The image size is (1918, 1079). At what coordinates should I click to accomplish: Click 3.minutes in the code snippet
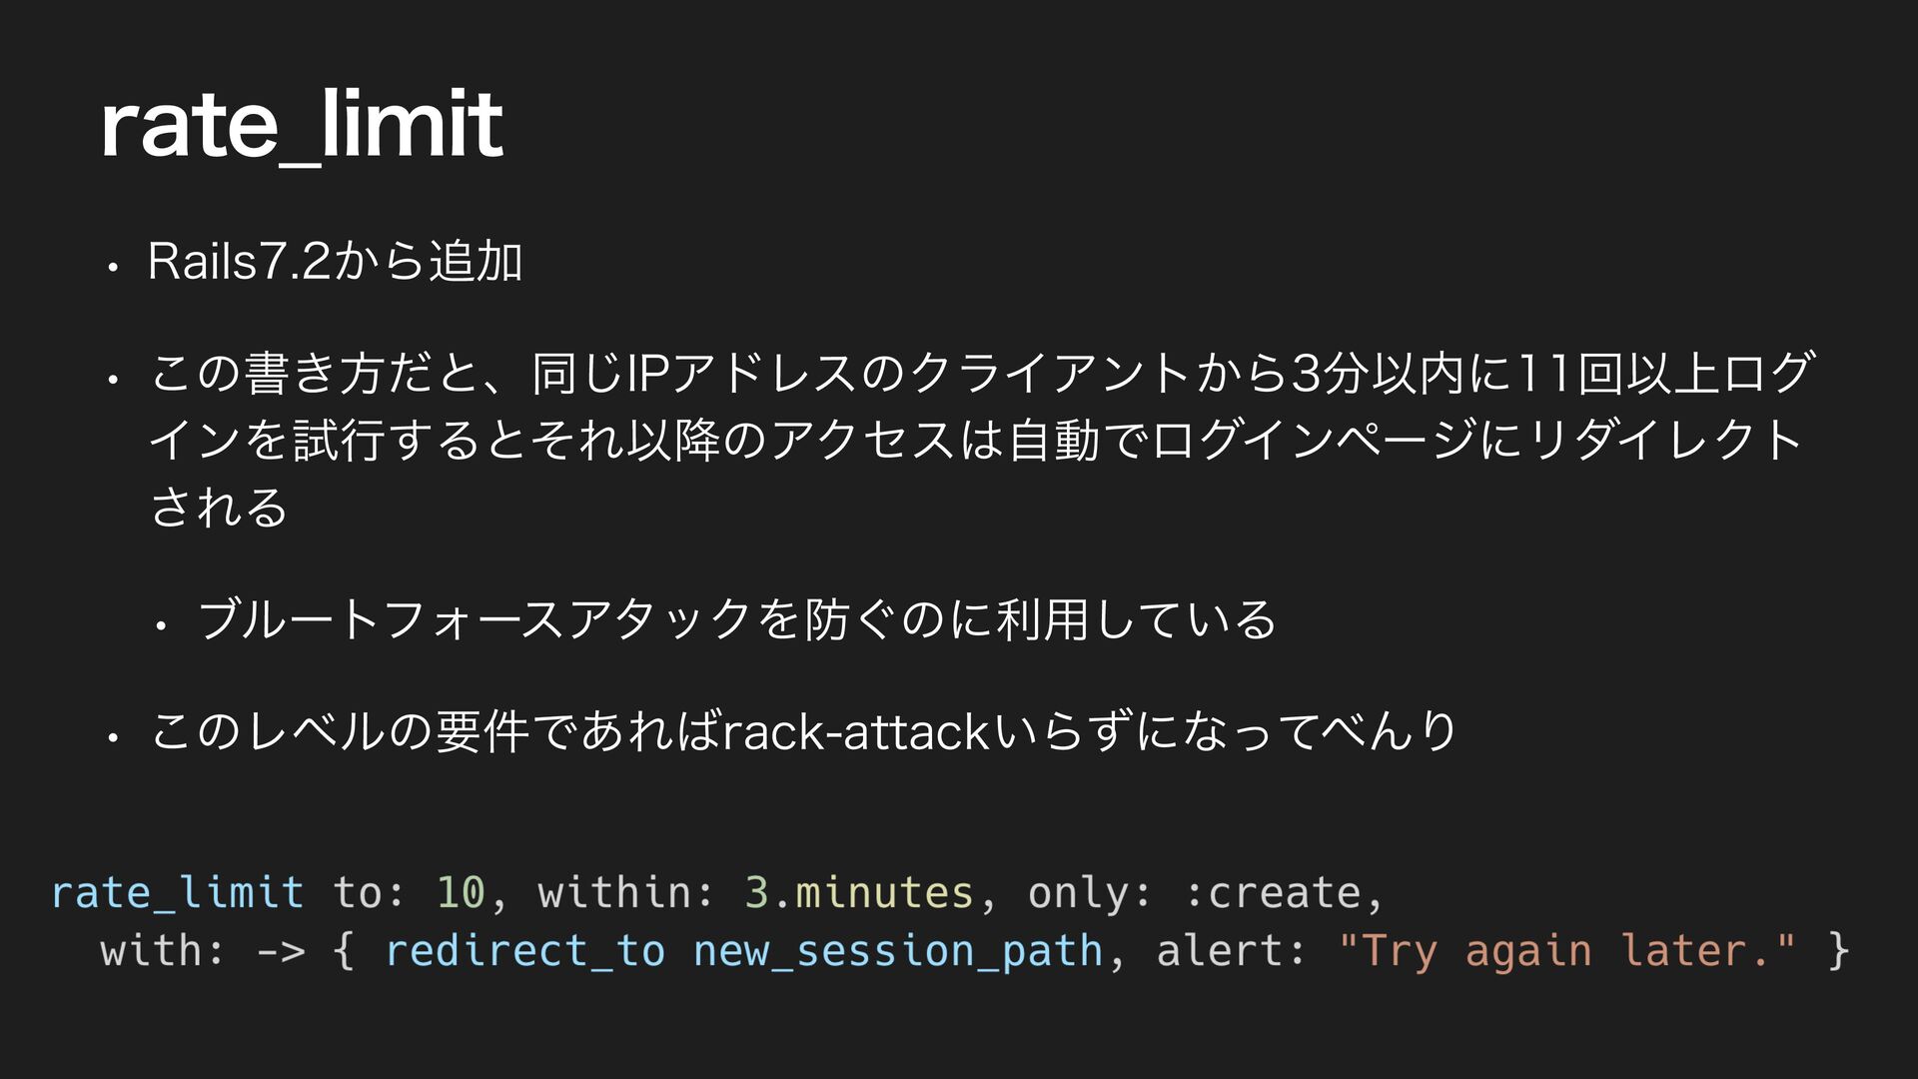click(859, 892)
